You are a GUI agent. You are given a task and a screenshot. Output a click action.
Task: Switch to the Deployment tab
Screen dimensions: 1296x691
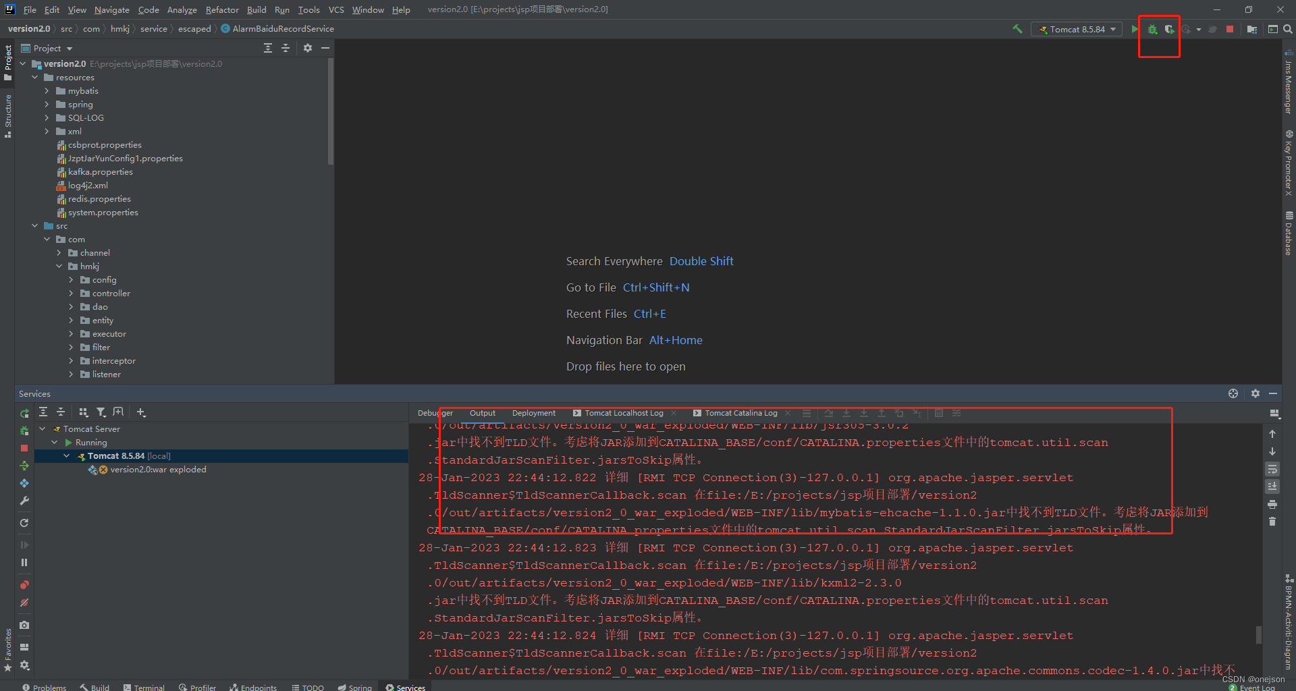(x=533, y=413)
